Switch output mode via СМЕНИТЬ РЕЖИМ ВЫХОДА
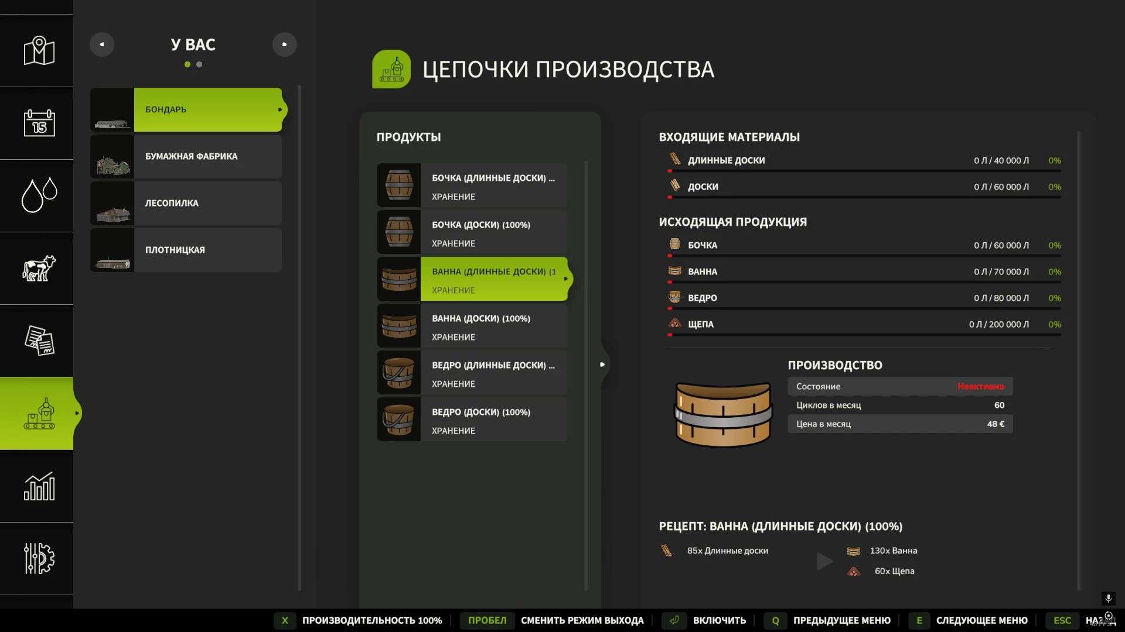 click(x=581, y=620)
